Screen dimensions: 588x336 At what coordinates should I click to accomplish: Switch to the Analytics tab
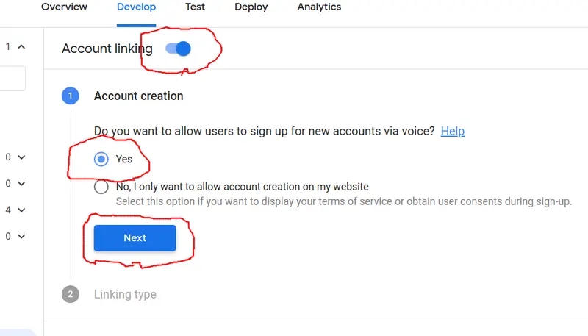[319, 7]
